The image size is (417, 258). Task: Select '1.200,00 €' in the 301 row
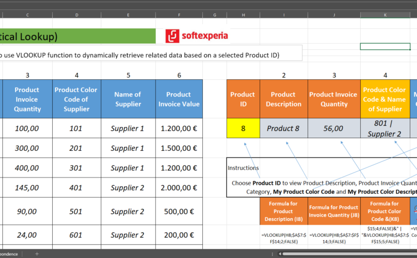[179, 168]
